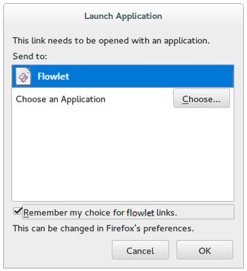
Task: Click the bottom edge of the application list box
Action: 123,201
